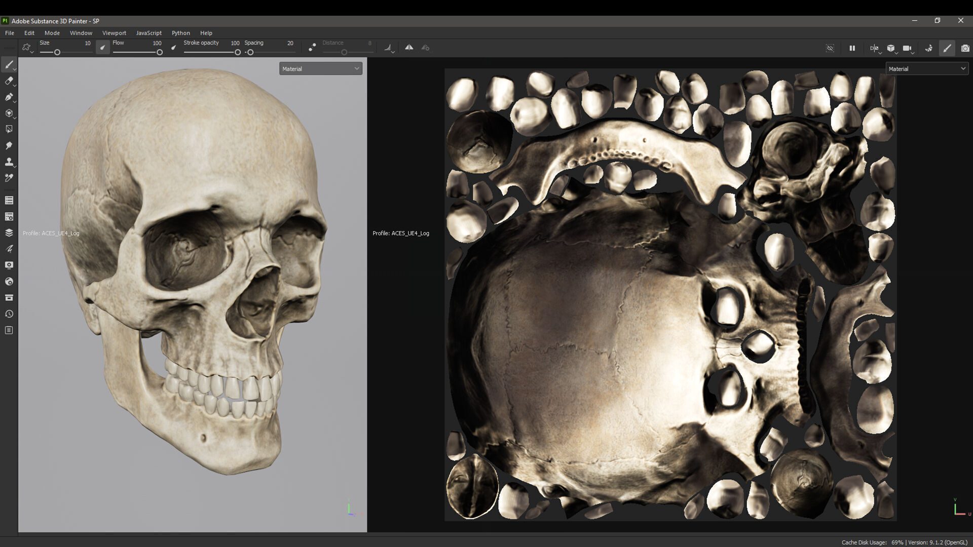The height and width of the screenshot is (547, 973).
Task: Switch to Painting mode brush icon
Action: pyautogui.click(x=947, y=48)
